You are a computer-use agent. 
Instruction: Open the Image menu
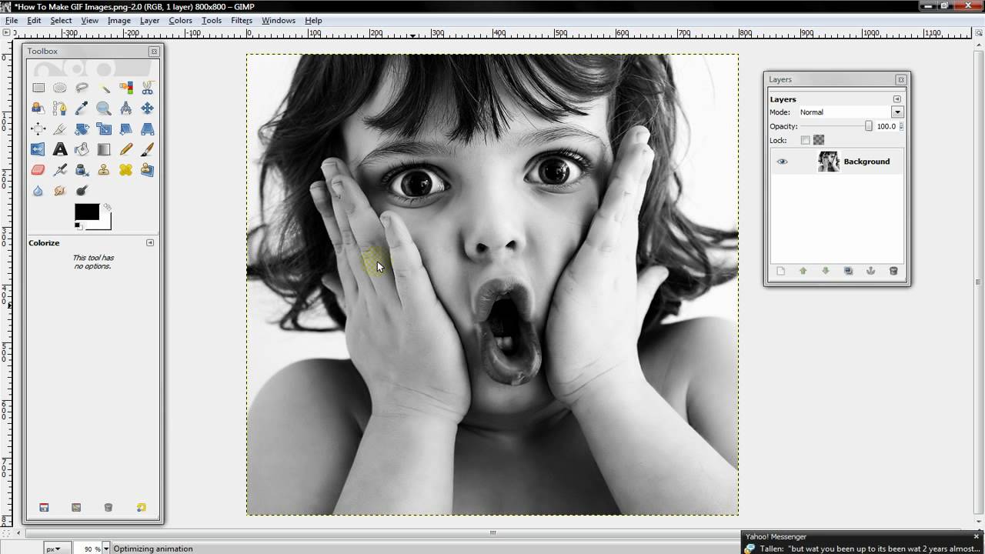(119, 21)
